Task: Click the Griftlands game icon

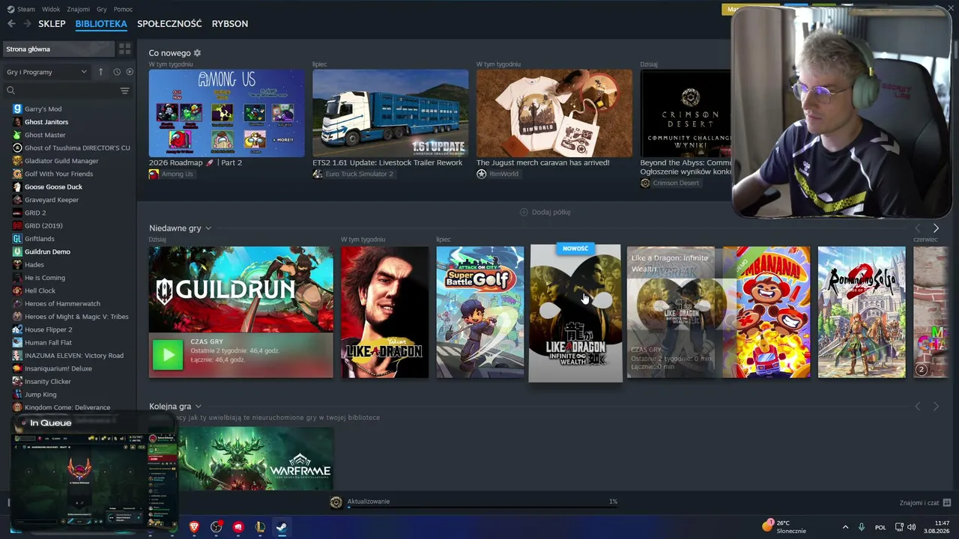Action: tap(17, 239)
